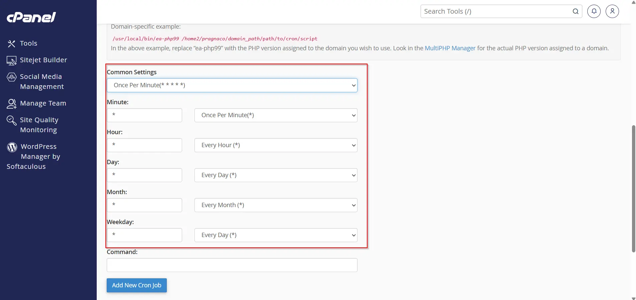Click the Hour text field

[x=144, y=145]
